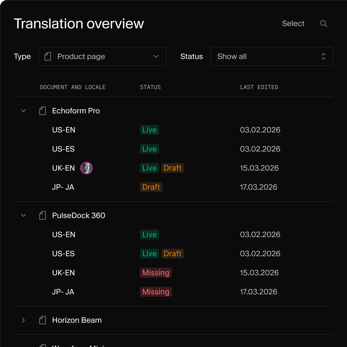Click the Missing badge on PulseDock UK-EN

(156, 273)
